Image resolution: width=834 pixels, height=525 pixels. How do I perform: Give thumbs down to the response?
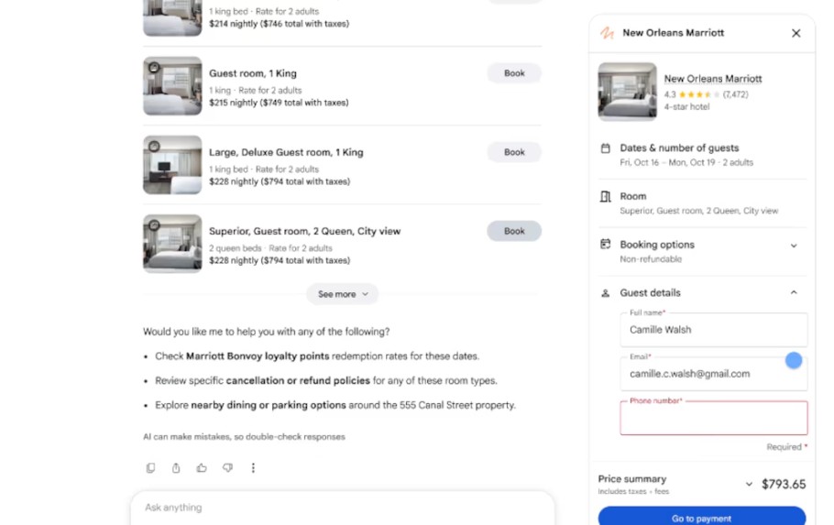227,467
